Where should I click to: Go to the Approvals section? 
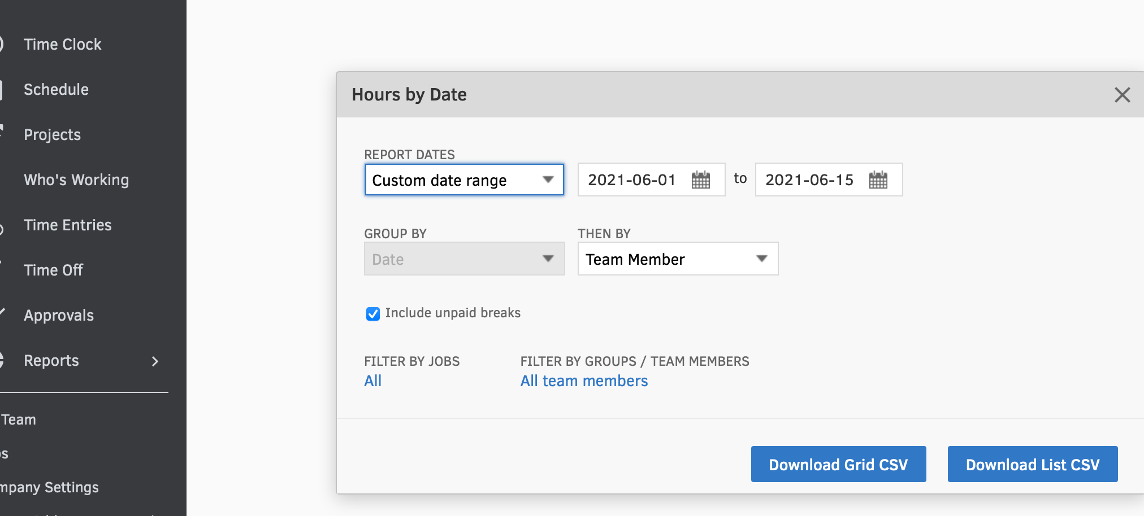tap(59, 316)
